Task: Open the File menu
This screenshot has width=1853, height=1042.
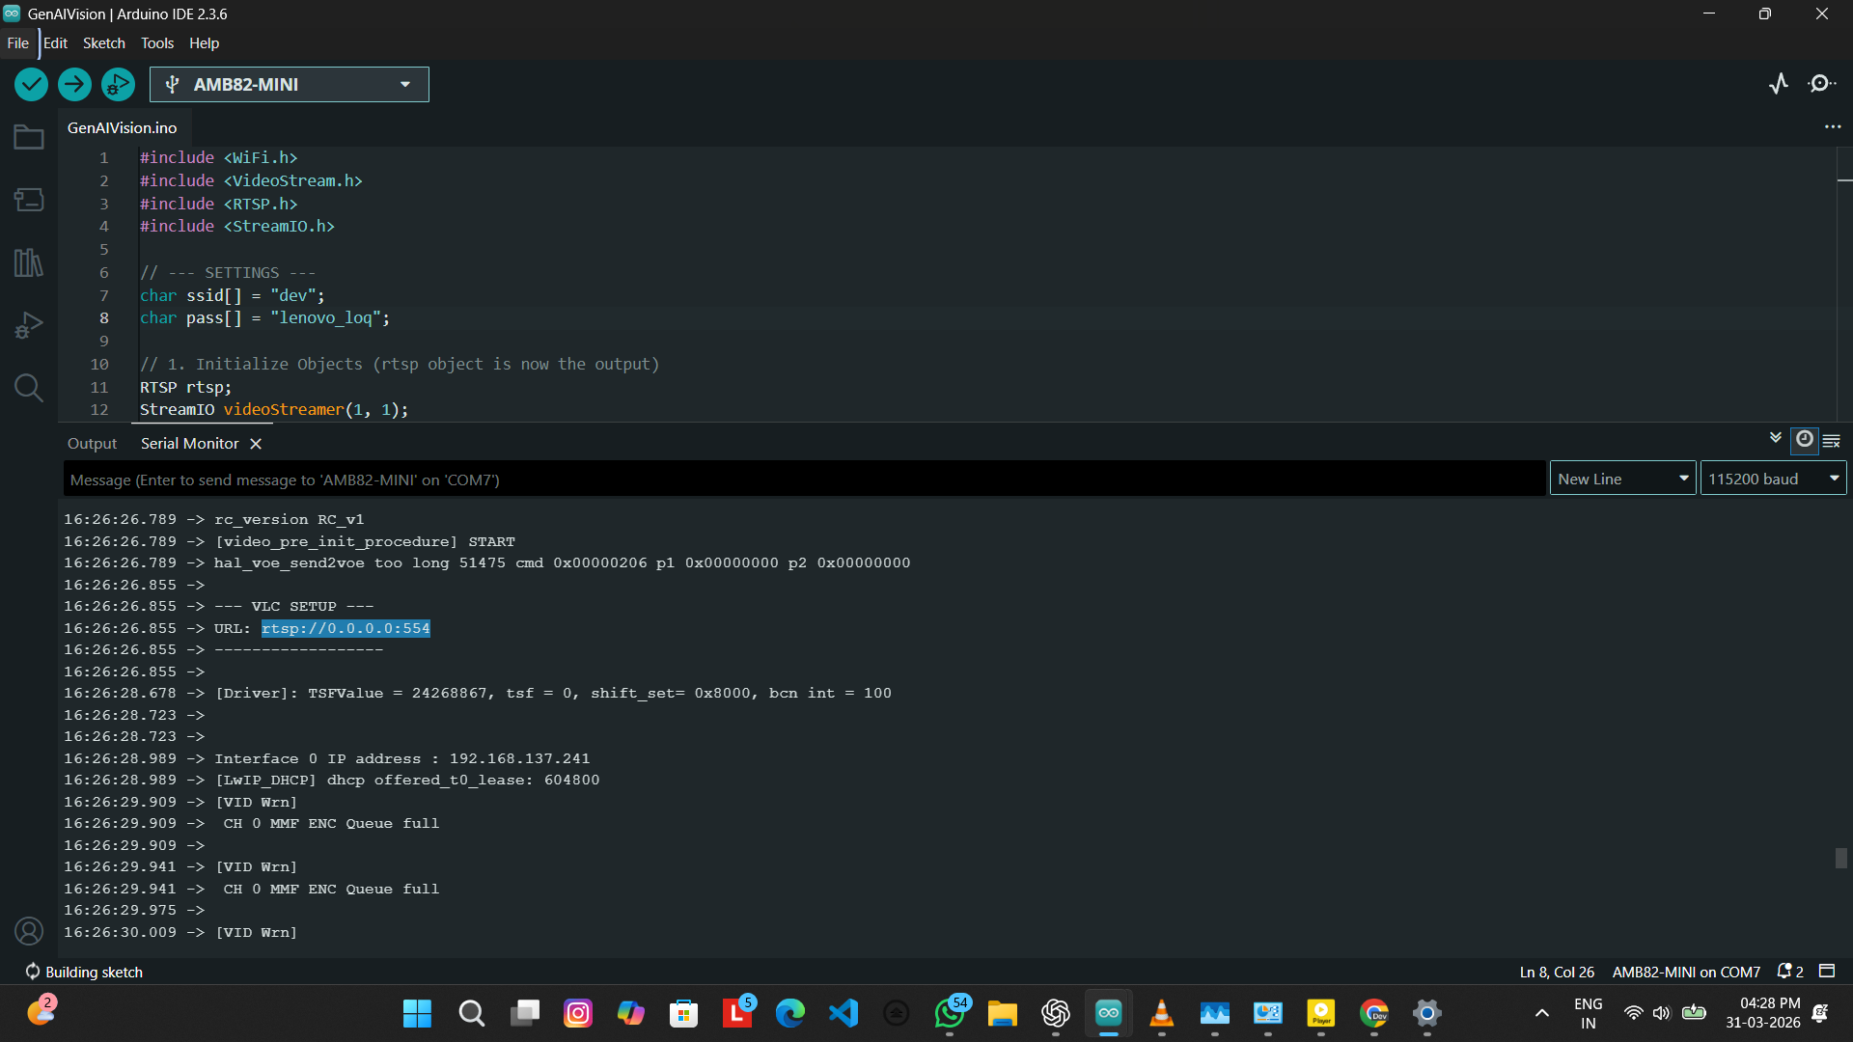Action: tap(18, 43)
